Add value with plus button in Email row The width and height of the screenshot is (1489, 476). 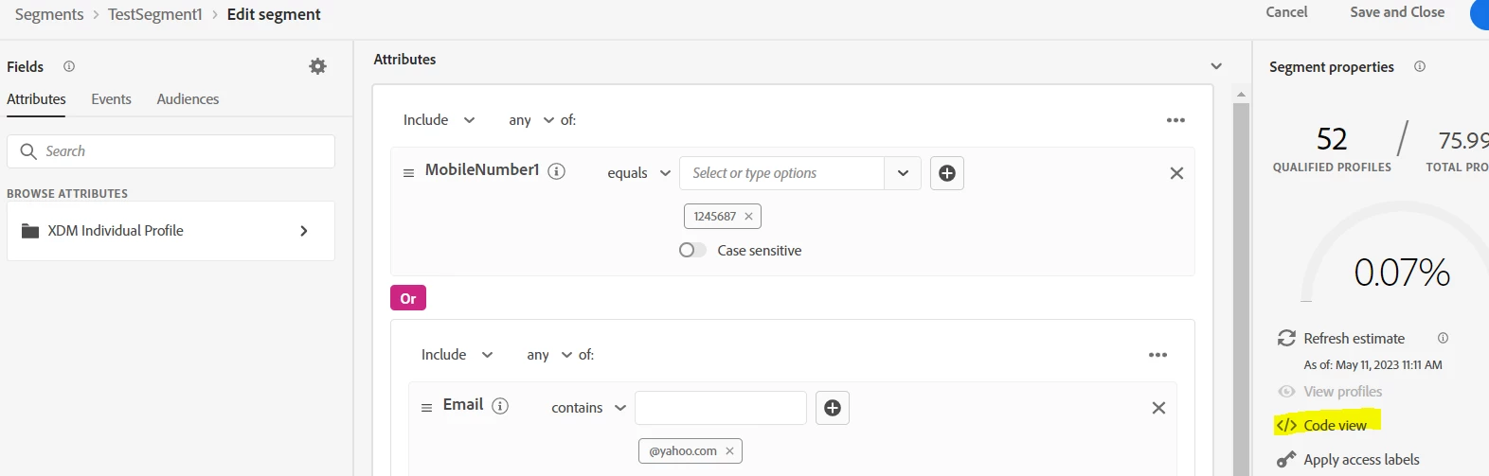pos(833,408)
